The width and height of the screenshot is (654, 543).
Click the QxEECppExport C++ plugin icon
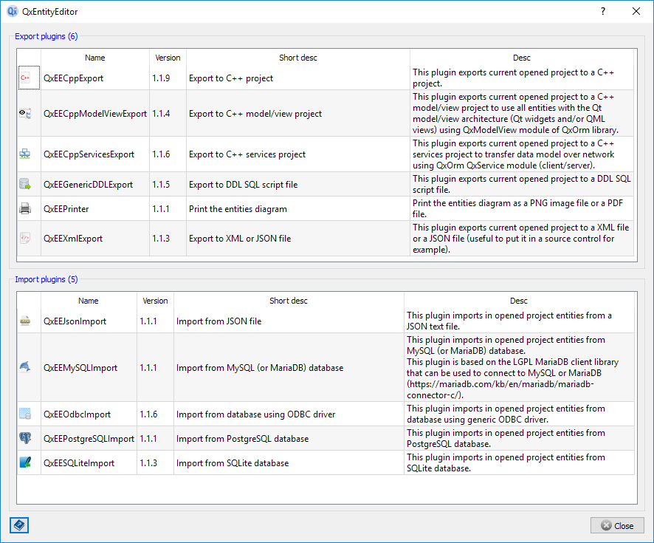[x=26, y=78]
